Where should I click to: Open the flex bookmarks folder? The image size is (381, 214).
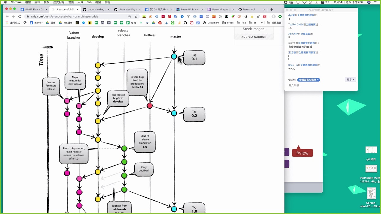click(x=241, y=23)
